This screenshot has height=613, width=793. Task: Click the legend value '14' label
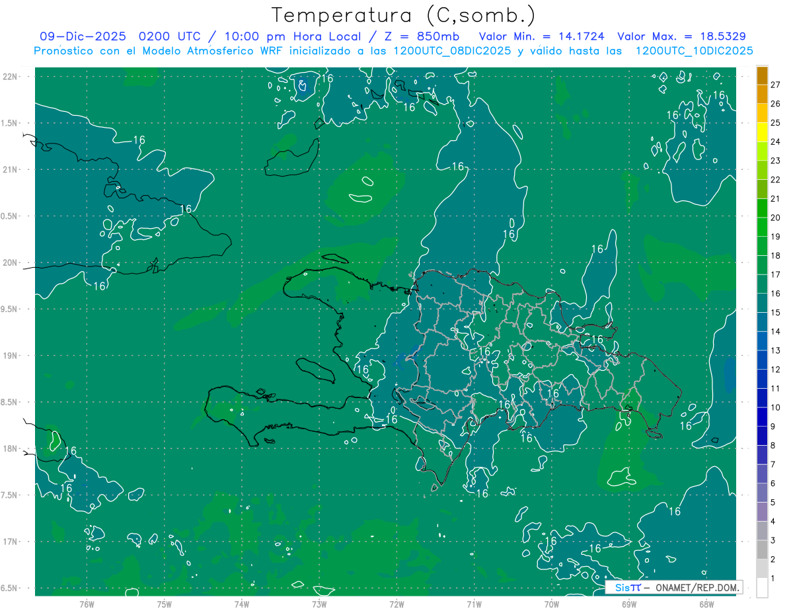click(x=775, y=331)
